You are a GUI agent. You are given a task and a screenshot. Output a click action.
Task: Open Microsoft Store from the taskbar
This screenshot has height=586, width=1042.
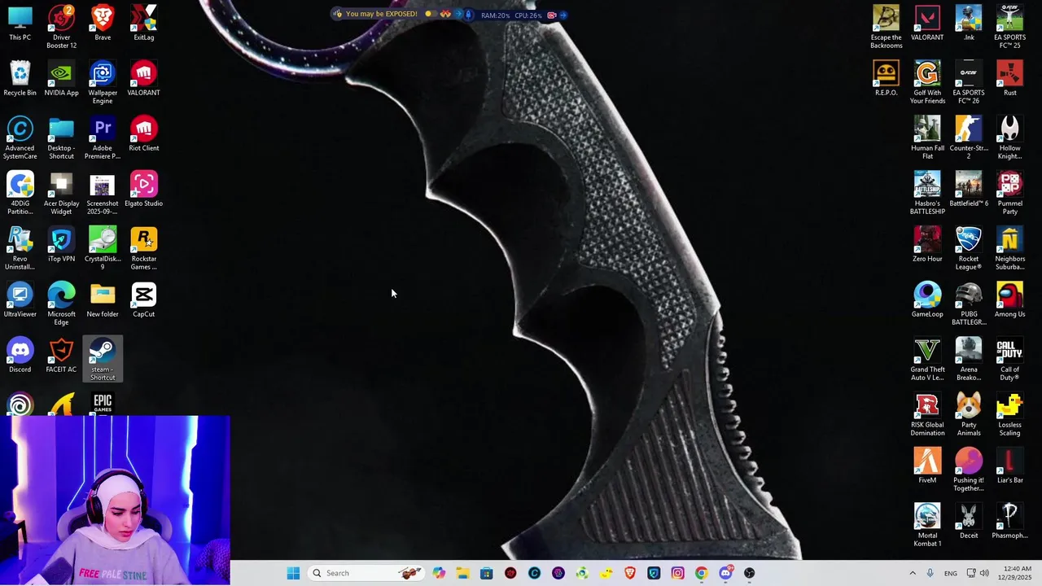coord(487,573)
